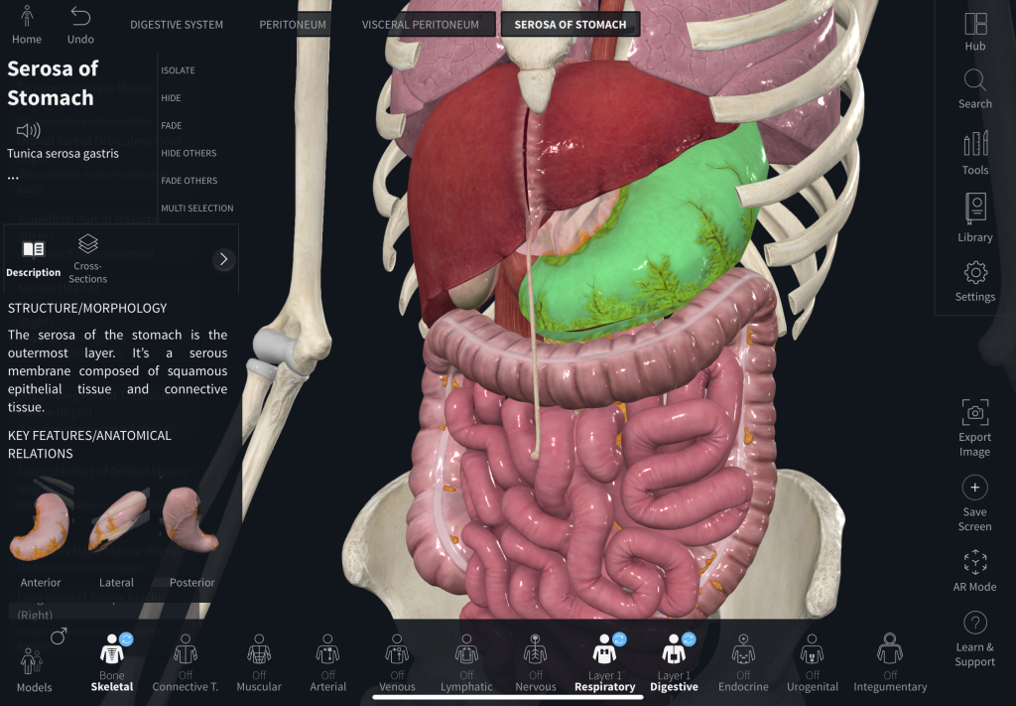The width and height of the screenshot is (1016, 706).
Task: Toggle the Digestive system layer
Action: click(x=674, y=663)
